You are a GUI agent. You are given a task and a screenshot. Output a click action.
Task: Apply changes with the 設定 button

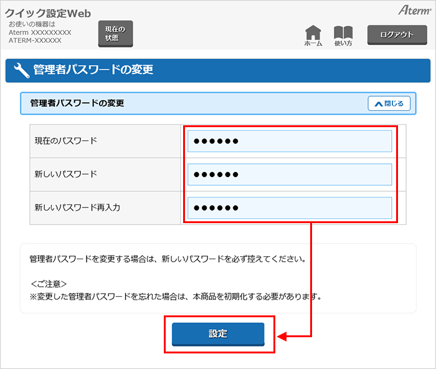[218, 334]
